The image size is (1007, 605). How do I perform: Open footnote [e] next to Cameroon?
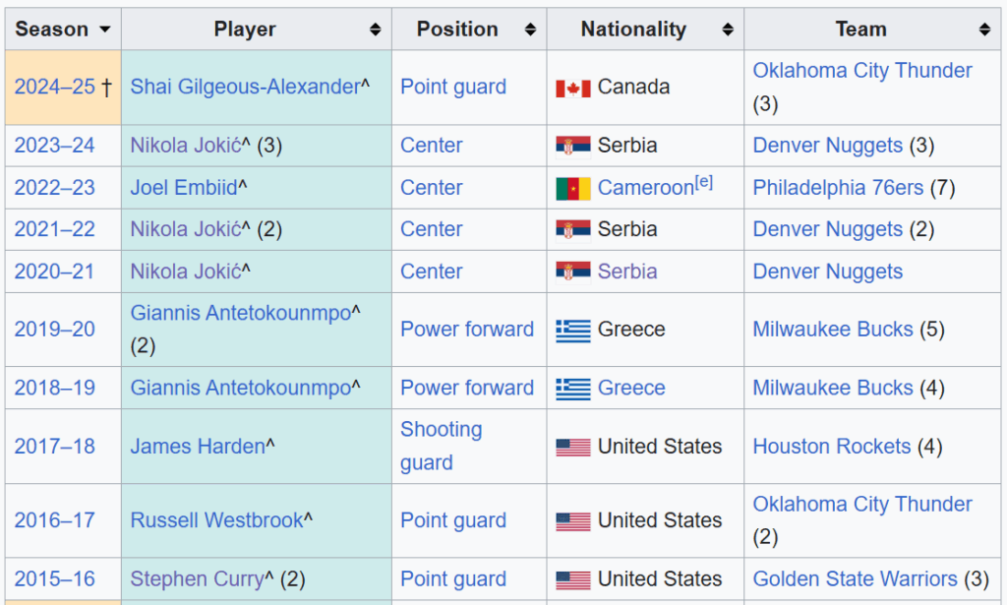(x=703, y=181)
